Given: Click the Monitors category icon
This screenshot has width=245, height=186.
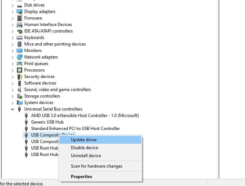Looking at the screenshot, I should click(x=20, y=51).
